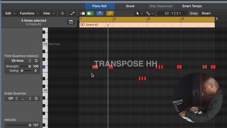Click the Swing value 0
The height and width of the screenshot is (128, 227).
[x=35, y=71]
